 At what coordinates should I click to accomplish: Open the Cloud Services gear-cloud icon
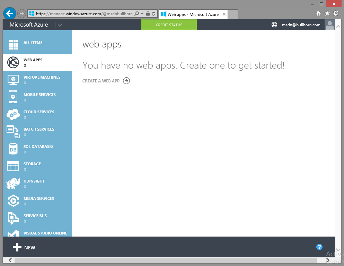point(13,114)
